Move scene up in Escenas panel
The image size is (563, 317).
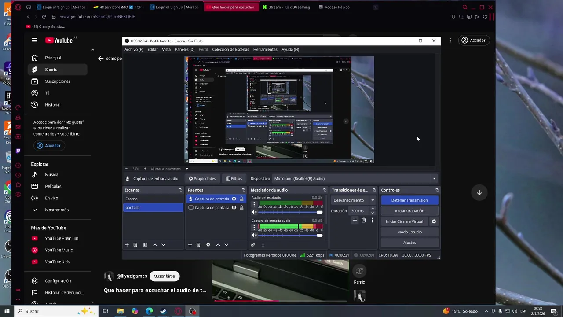[155, 245]
